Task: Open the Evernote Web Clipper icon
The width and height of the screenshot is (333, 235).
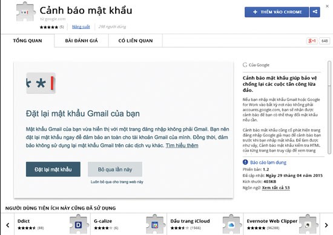Action: click(308, 224)
